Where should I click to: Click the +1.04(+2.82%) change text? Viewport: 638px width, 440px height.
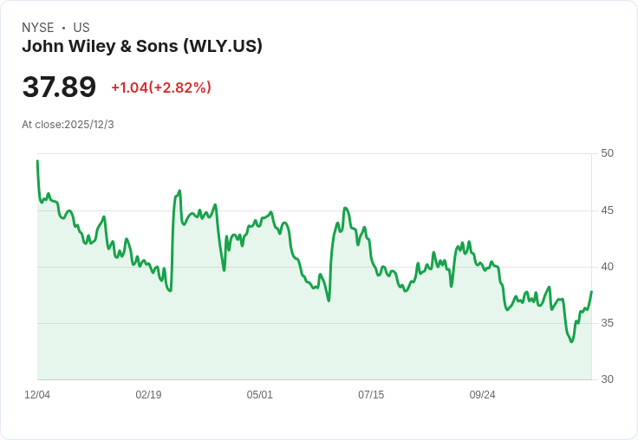(x=161, y=87)
